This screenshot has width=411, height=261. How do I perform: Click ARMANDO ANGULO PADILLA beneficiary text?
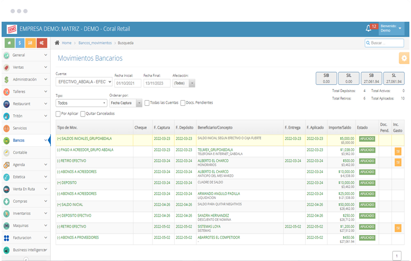(x=219, y=194)
